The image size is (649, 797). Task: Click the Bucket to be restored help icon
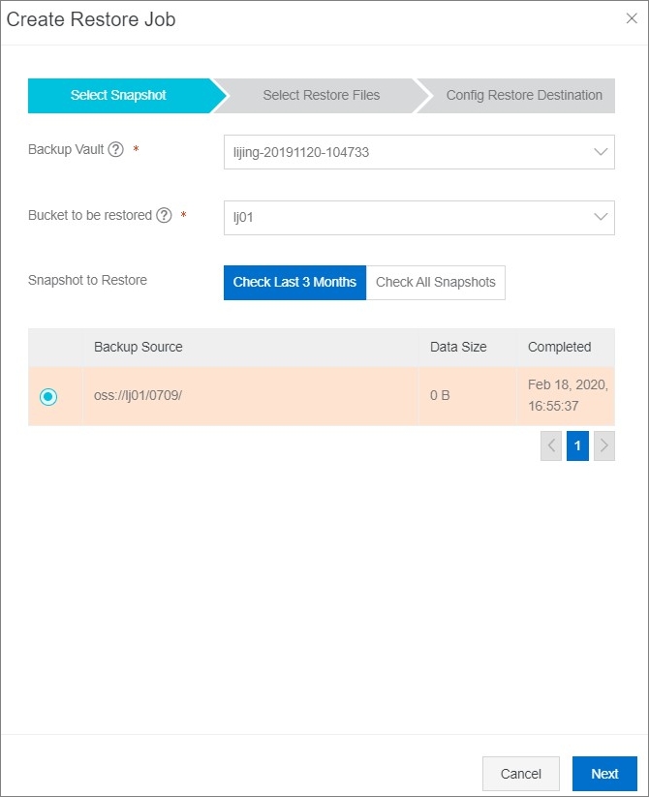164,216
